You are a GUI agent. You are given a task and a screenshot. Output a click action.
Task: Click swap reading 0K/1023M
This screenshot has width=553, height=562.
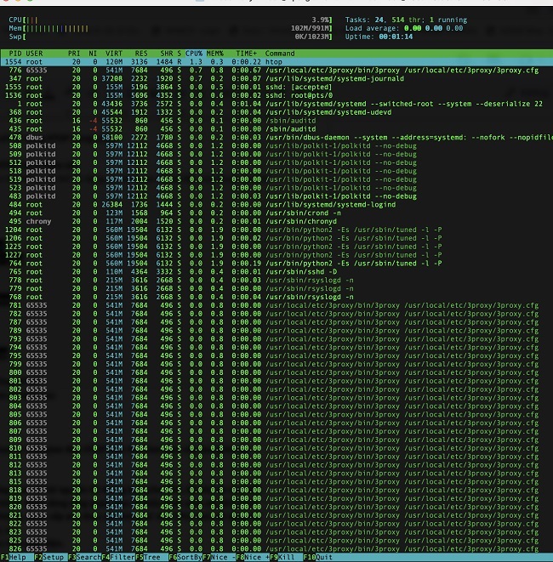(x=311, y=37)
